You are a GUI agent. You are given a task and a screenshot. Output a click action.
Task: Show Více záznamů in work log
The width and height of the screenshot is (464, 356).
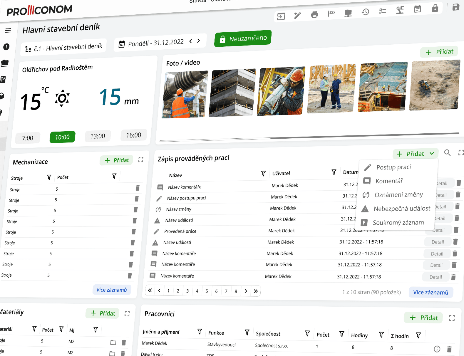pyautogui.click(x=431, y=292)
